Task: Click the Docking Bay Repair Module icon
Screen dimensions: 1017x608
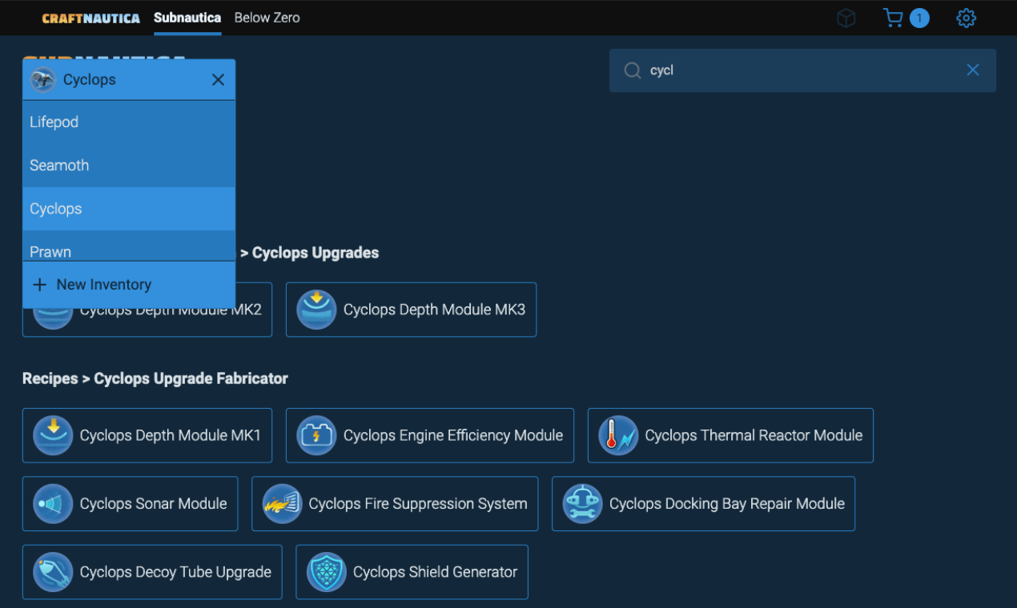Action: tap(582, 504)
